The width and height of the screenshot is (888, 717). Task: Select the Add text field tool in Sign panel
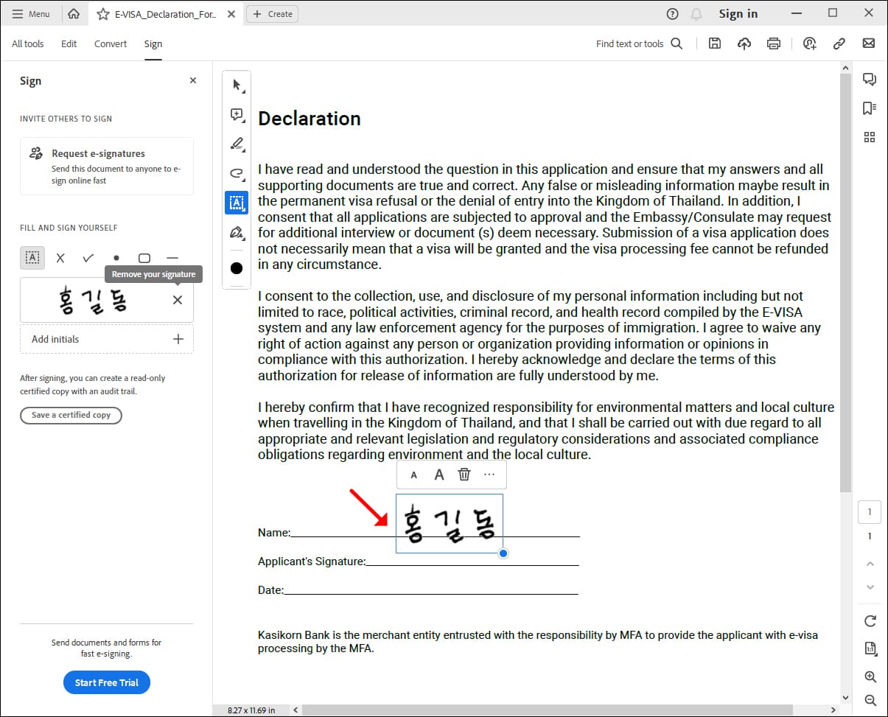pyautogui.click(x=32, y=258)
